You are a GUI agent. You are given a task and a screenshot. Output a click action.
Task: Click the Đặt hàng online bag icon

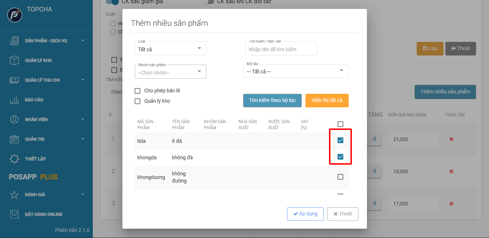point(14,214)
